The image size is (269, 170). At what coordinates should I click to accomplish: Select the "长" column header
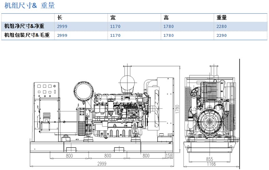[60, 18]
